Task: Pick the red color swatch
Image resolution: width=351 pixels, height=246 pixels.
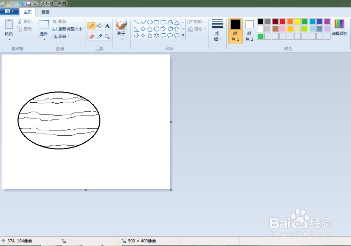Action: click(283, 21)
